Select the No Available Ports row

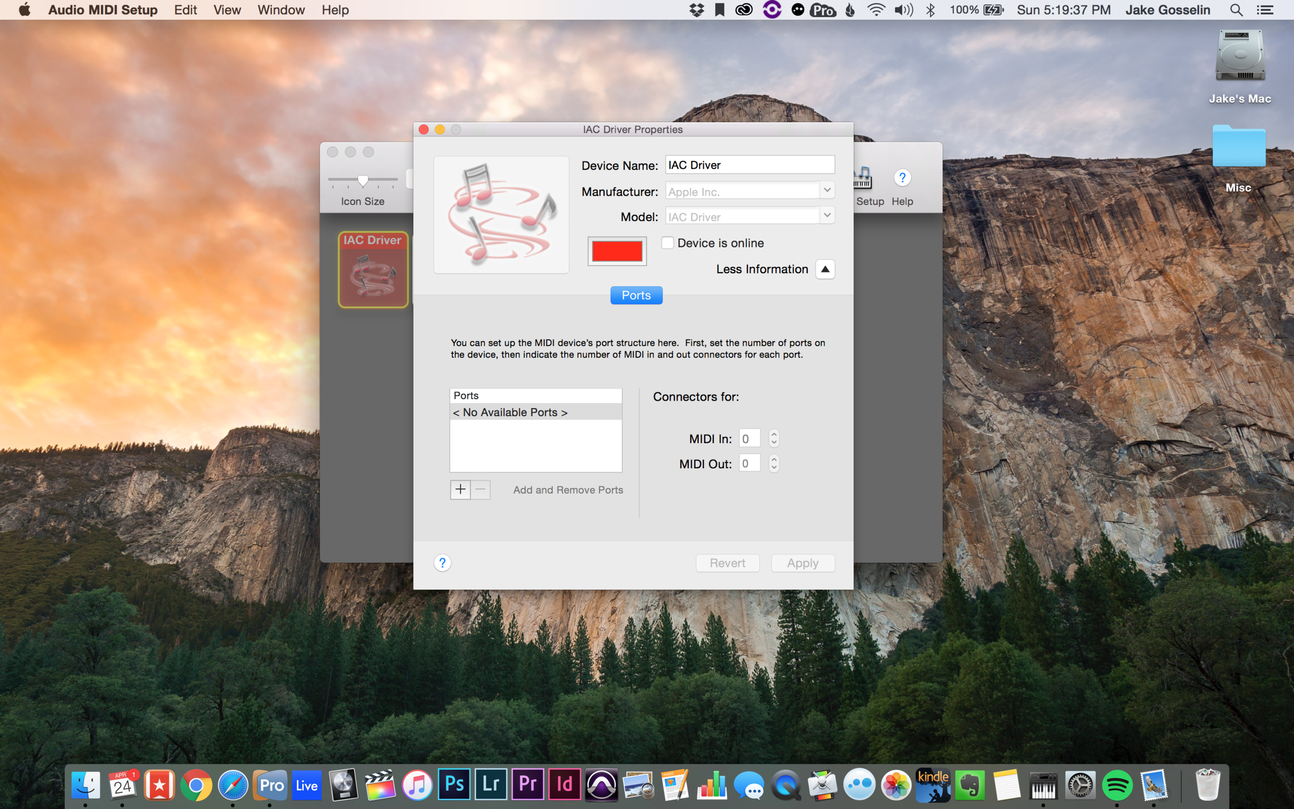point(536,412)
